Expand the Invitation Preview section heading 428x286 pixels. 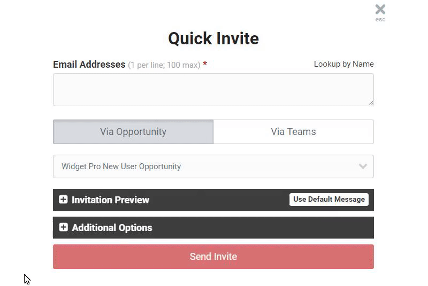coord(110,200)
